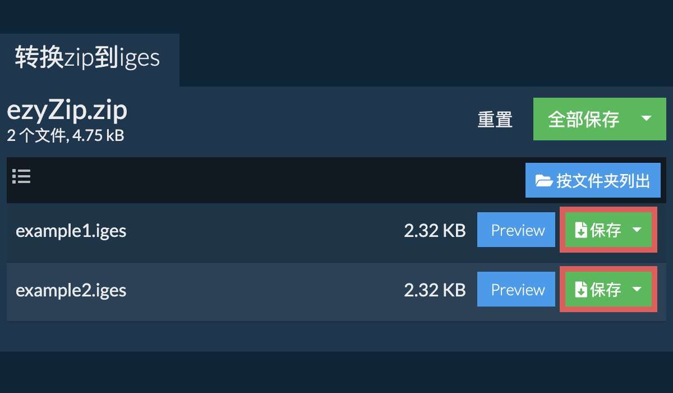Screen dimensions: 673x393
Task: Preview the example2.iges file
Action: [x=518, y=290]
